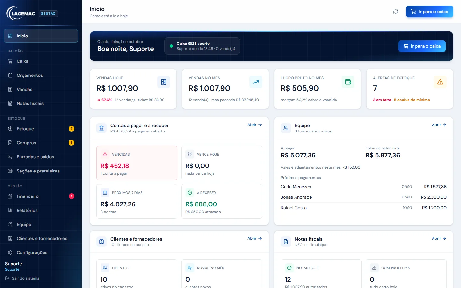This screenshot has height=288, width=461.
Task: Open Relatórios sidebar item
Action: [x=41, y=210]
